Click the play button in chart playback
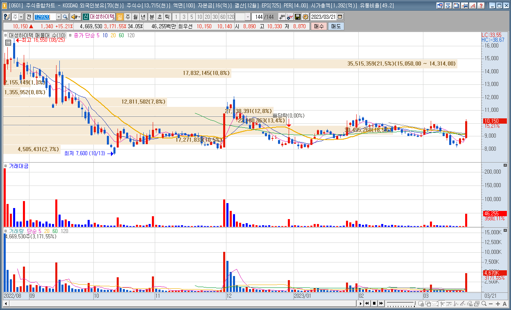 coord(361,303)
